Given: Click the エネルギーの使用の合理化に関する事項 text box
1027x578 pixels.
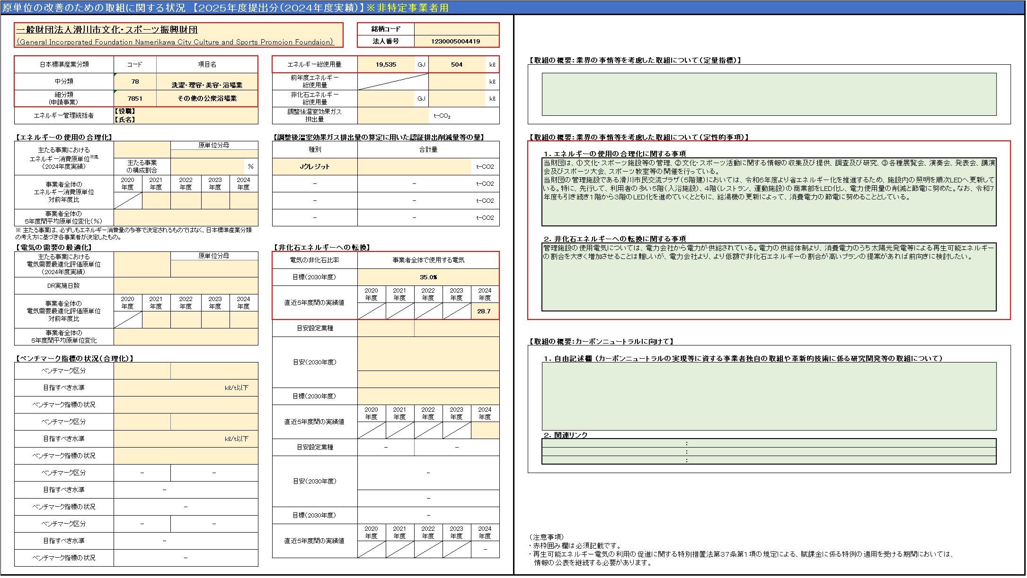Looking at the screenshot, I should (769, 191).
